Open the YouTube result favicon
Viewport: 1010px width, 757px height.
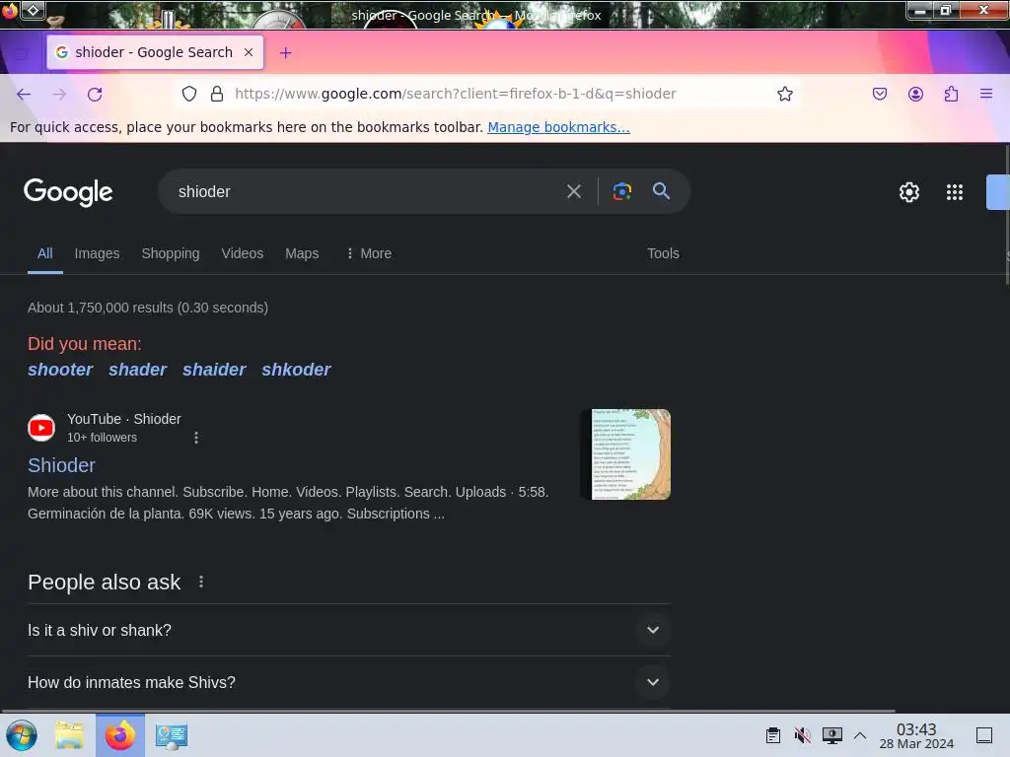pos(41,428)
